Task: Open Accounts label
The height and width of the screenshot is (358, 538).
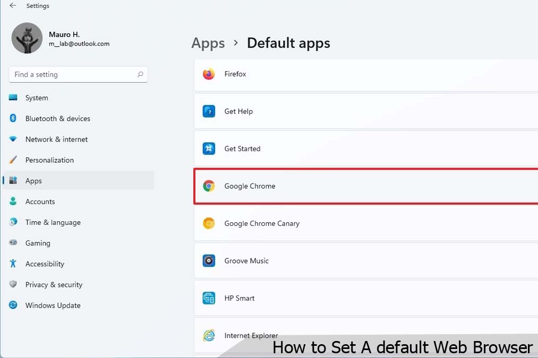Action: [x=40, y=202]
